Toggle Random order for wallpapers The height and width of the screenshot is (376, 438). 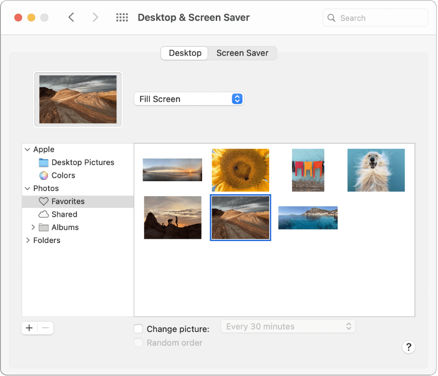[x=138, y=343]
